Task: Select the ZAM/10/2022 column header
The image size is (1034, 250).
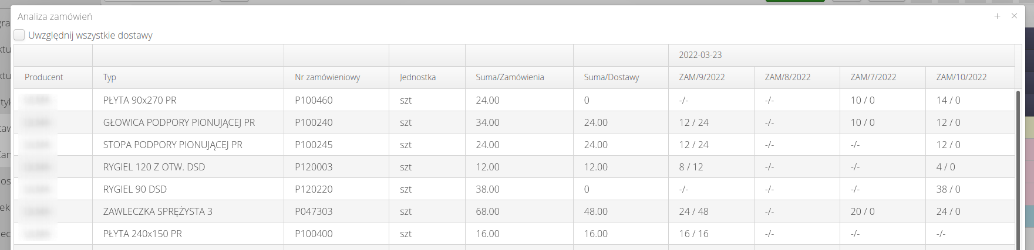Action: point(961,77)
